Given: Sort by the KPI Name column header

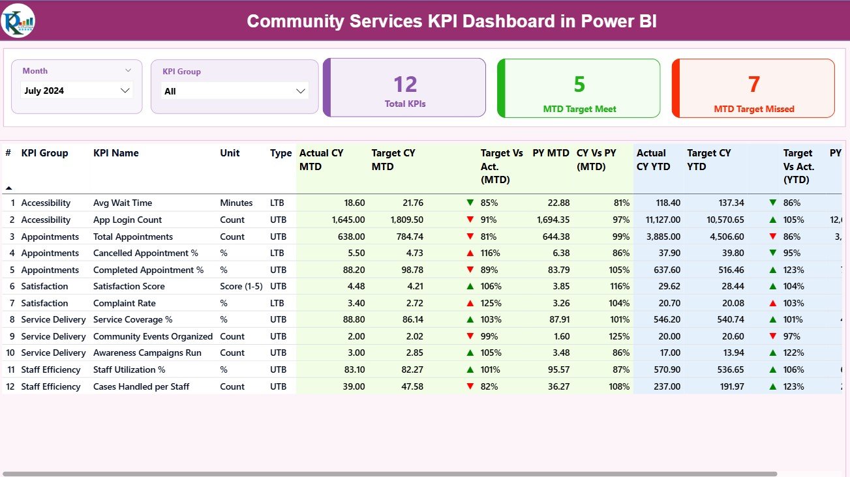Looking at the screenshot, I should coord(116,153).
